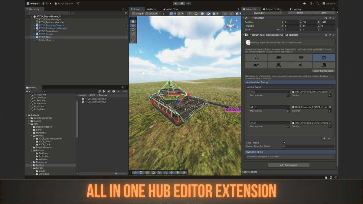The height and width of the screenshot is (204, 363).
Task: Click the Pause button in top toolbar
Action: coord(182,3)
